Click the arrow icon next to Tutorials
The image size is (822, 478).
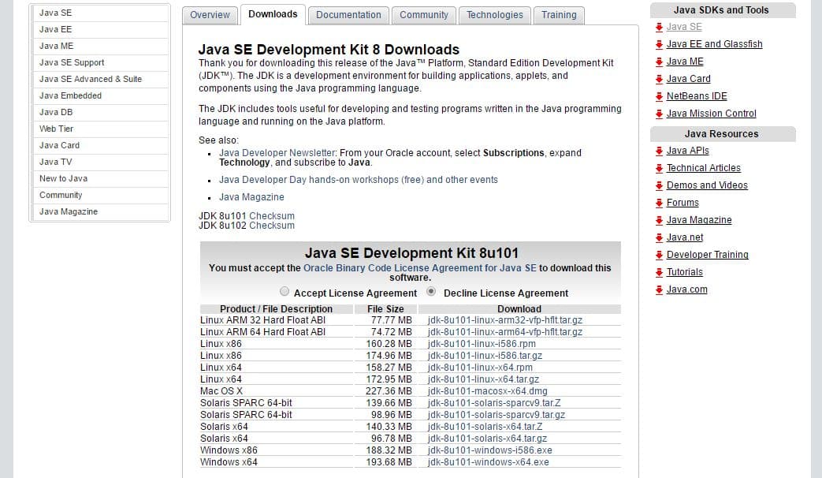pyautogui.click(x=659, y=272)
